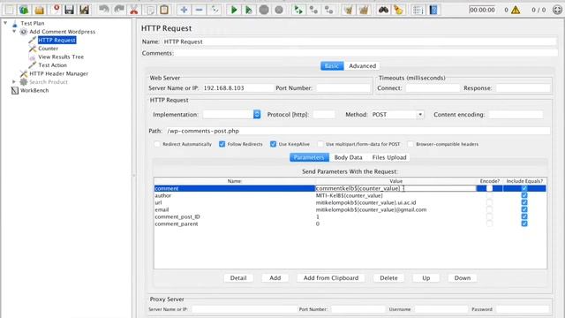Click the Server Name or IP field

click(x=237, y=88)
